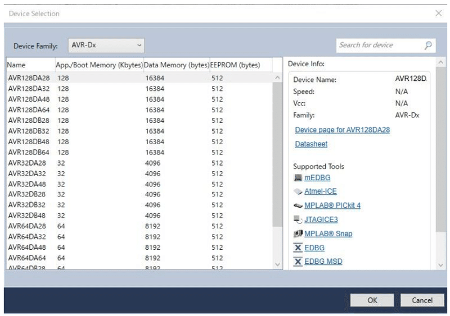Select the AVR128DA32 row
The height and width of the screenshot is (316, 450).
click(x=139, y=89)
